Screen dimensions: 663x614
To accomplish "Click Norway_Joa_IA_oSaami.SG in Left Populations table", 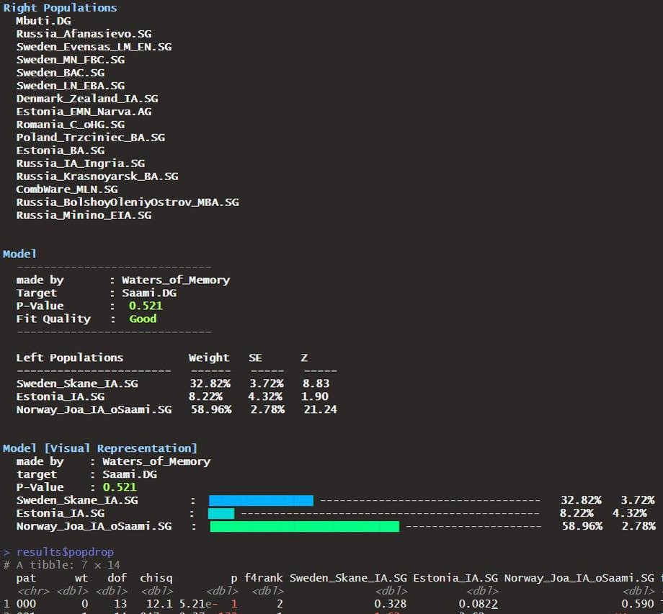I will point(94,409).
